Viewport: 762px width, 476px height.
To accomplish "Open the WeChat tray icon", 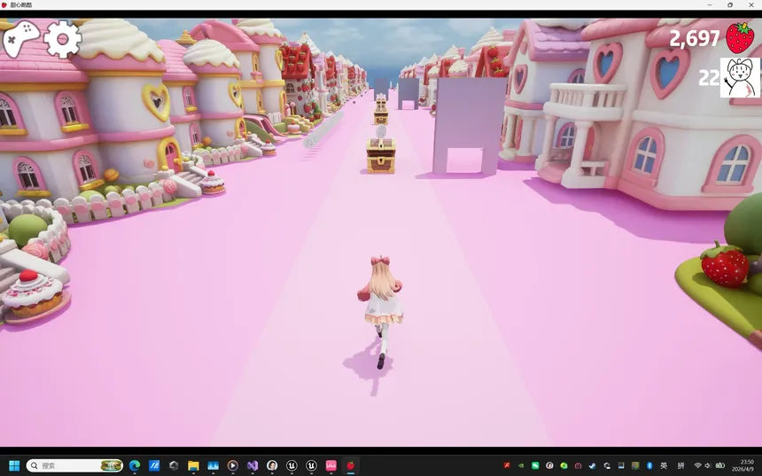I will pos(535,465).
